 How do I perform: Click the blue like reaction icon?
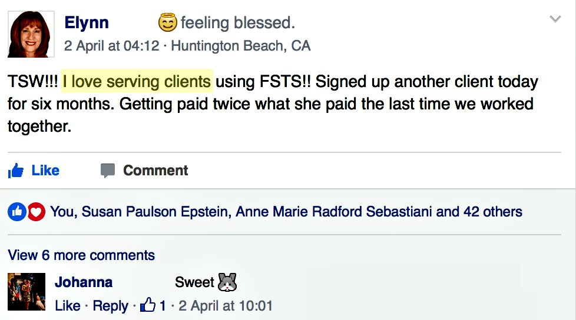click(17, 212)
